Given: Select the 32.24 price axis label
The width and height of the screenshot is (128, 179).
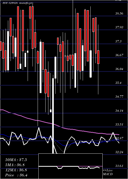Looking at the screenshot, I should point(119,152).
